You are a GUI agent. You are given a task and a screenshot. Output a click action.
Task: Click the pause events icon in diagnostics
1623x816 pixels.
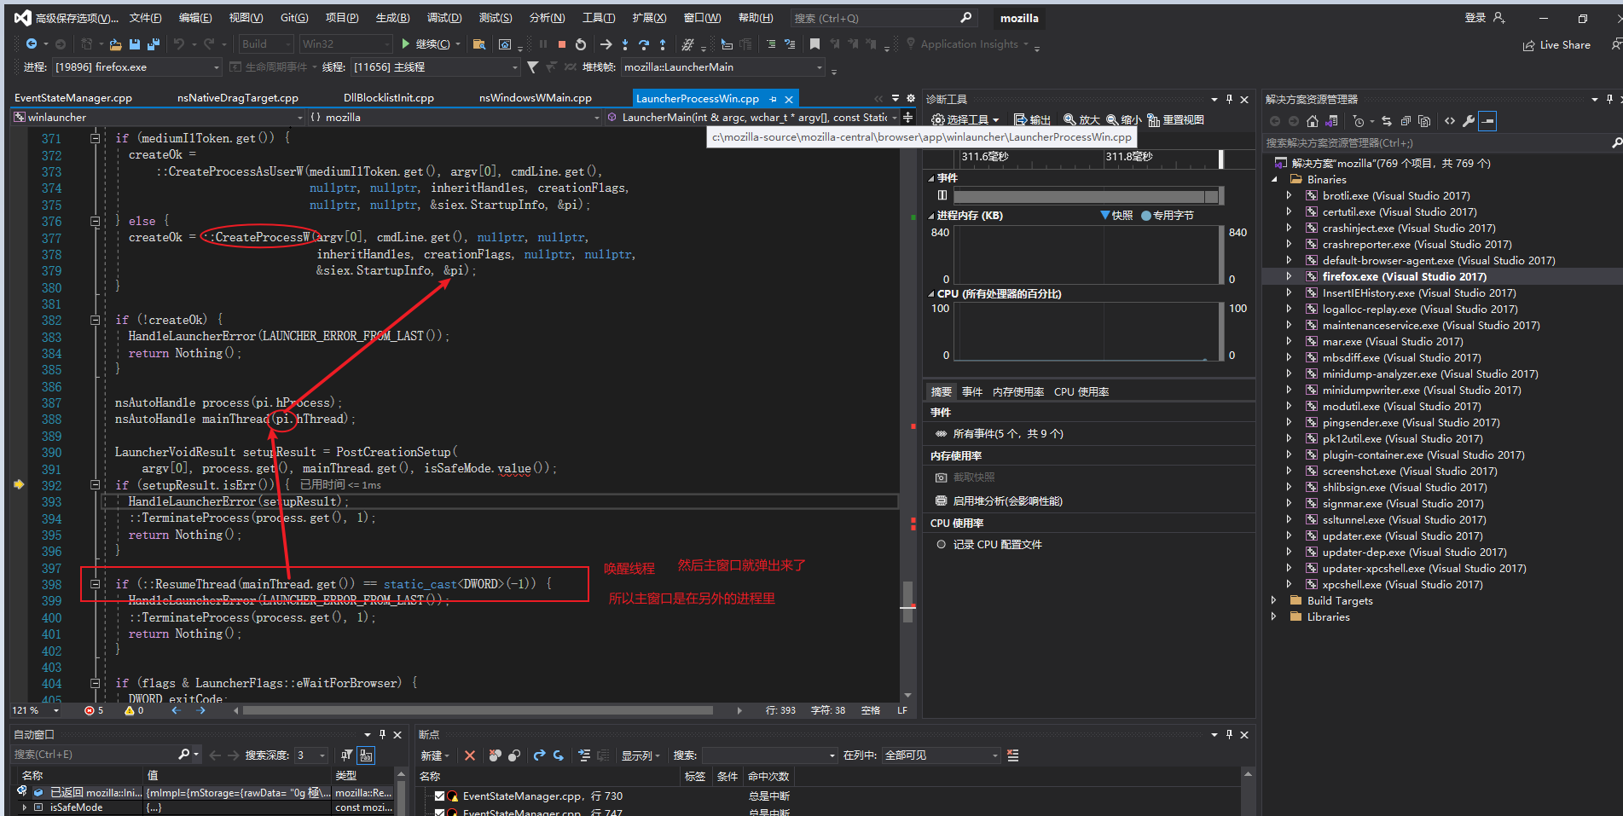(x=942, y=196)
